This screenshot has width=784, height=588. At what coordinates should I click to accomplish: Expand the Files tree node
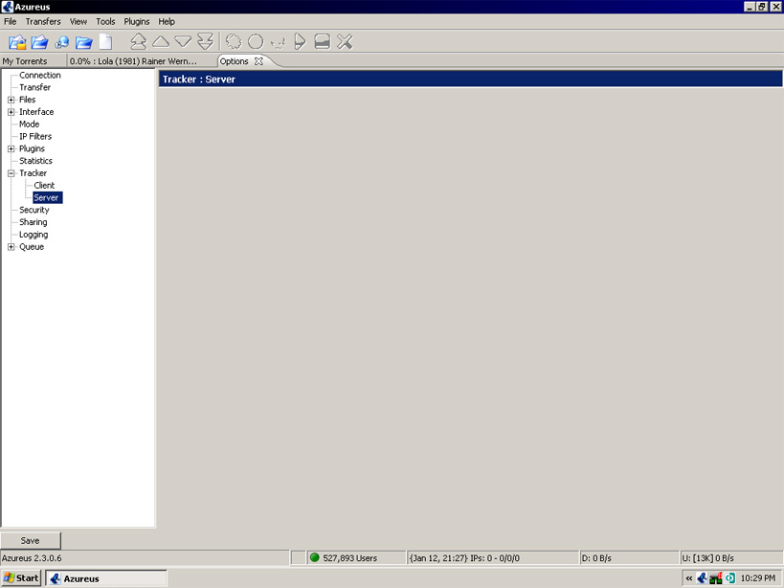coord(11,100)
